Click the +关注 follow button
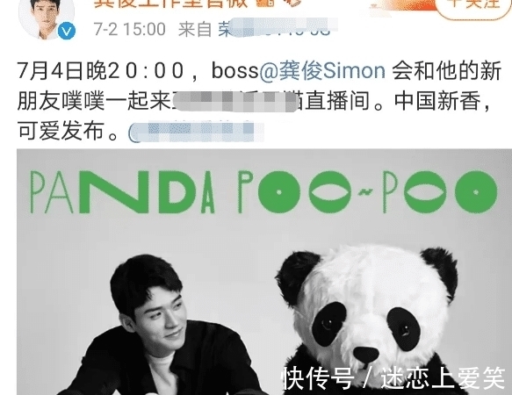The image size is (512, 395). [x=473, y=4]
